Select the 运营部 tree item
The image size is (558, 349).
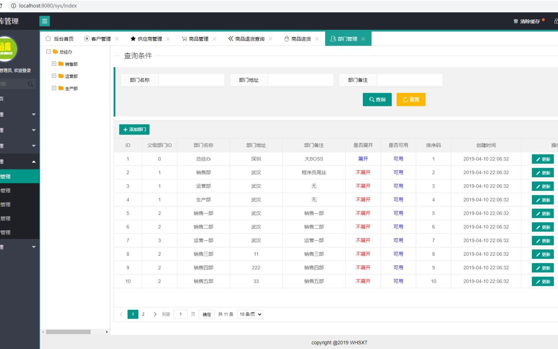point(71,76)
